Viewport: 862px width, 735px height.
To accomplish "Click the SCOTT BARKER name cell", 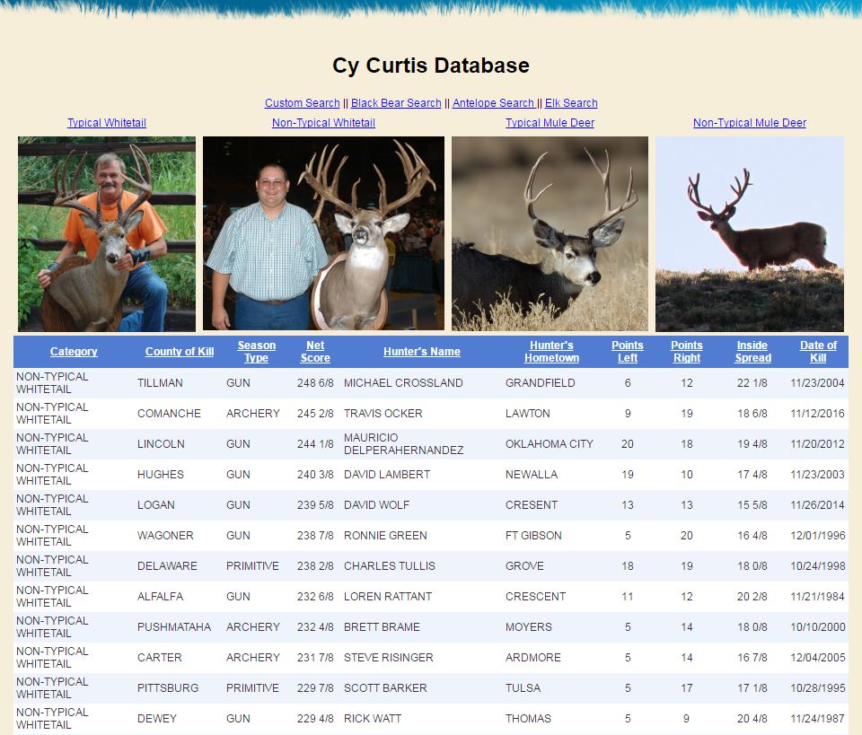I will tap(385, 687).
